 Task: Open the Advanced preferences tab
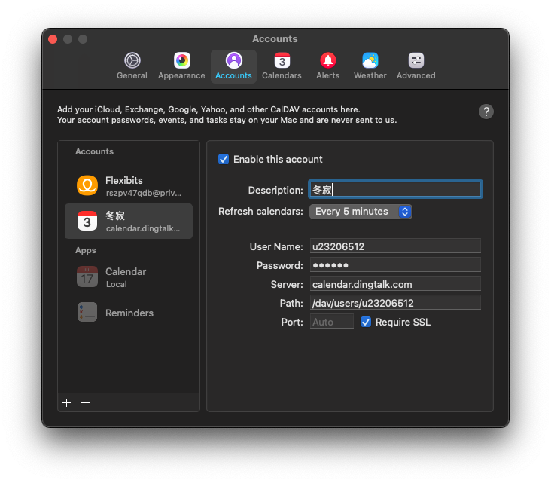[x=416, y=66]
